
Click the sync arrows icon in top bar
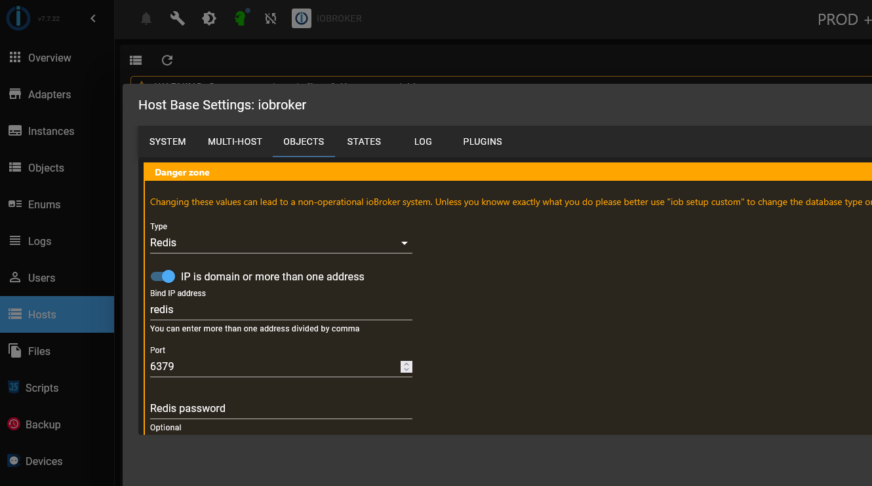click(271, 19)
